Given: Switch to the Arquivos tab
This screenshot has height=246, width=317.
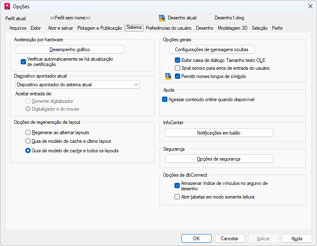Looking at the screenshot, I should pyautogui.click(x=18, y=28).
